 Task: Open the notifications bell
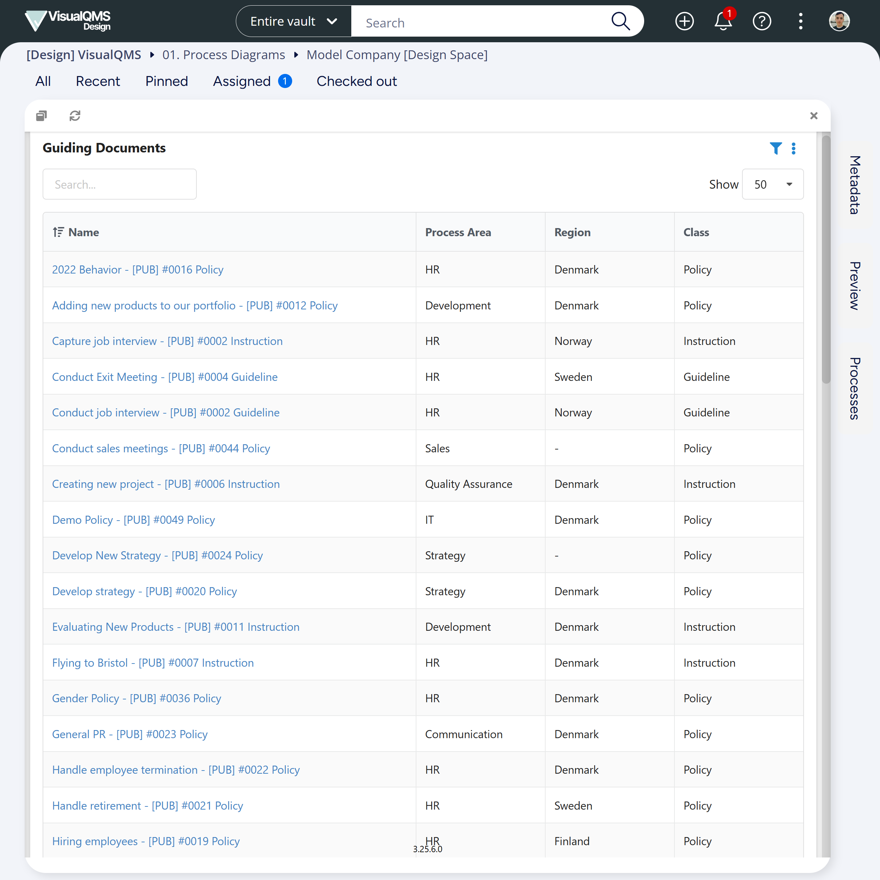(x=723, y=21)
